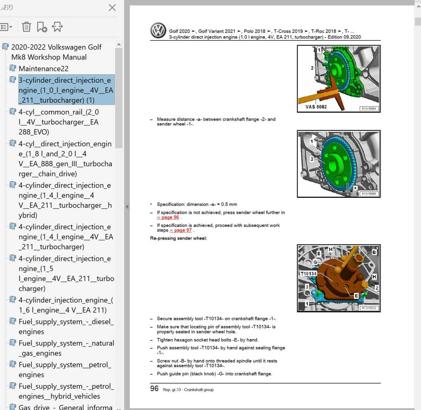Open the Maintenance22 bookmark

44,69
